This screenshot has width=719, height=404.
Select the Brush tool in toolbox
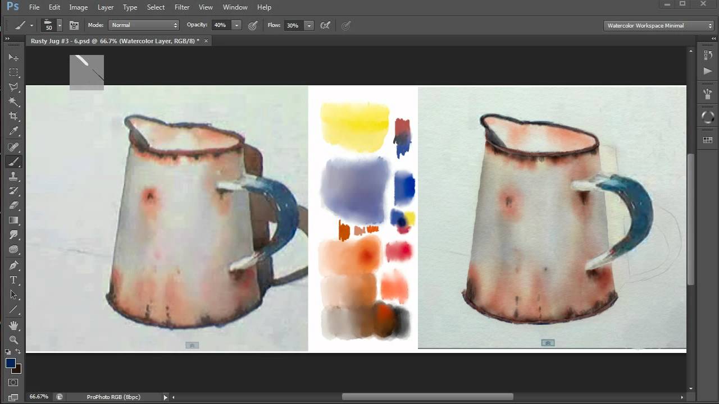click(13, 162)
